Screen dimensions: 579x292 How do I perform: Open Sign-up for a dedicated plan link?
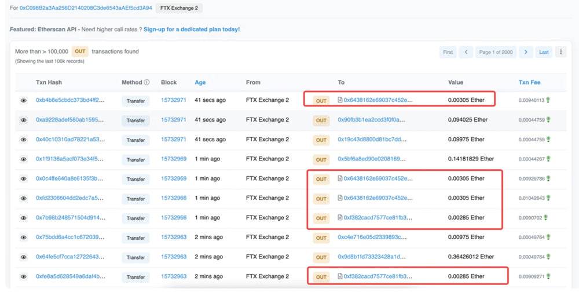(192, 29)
